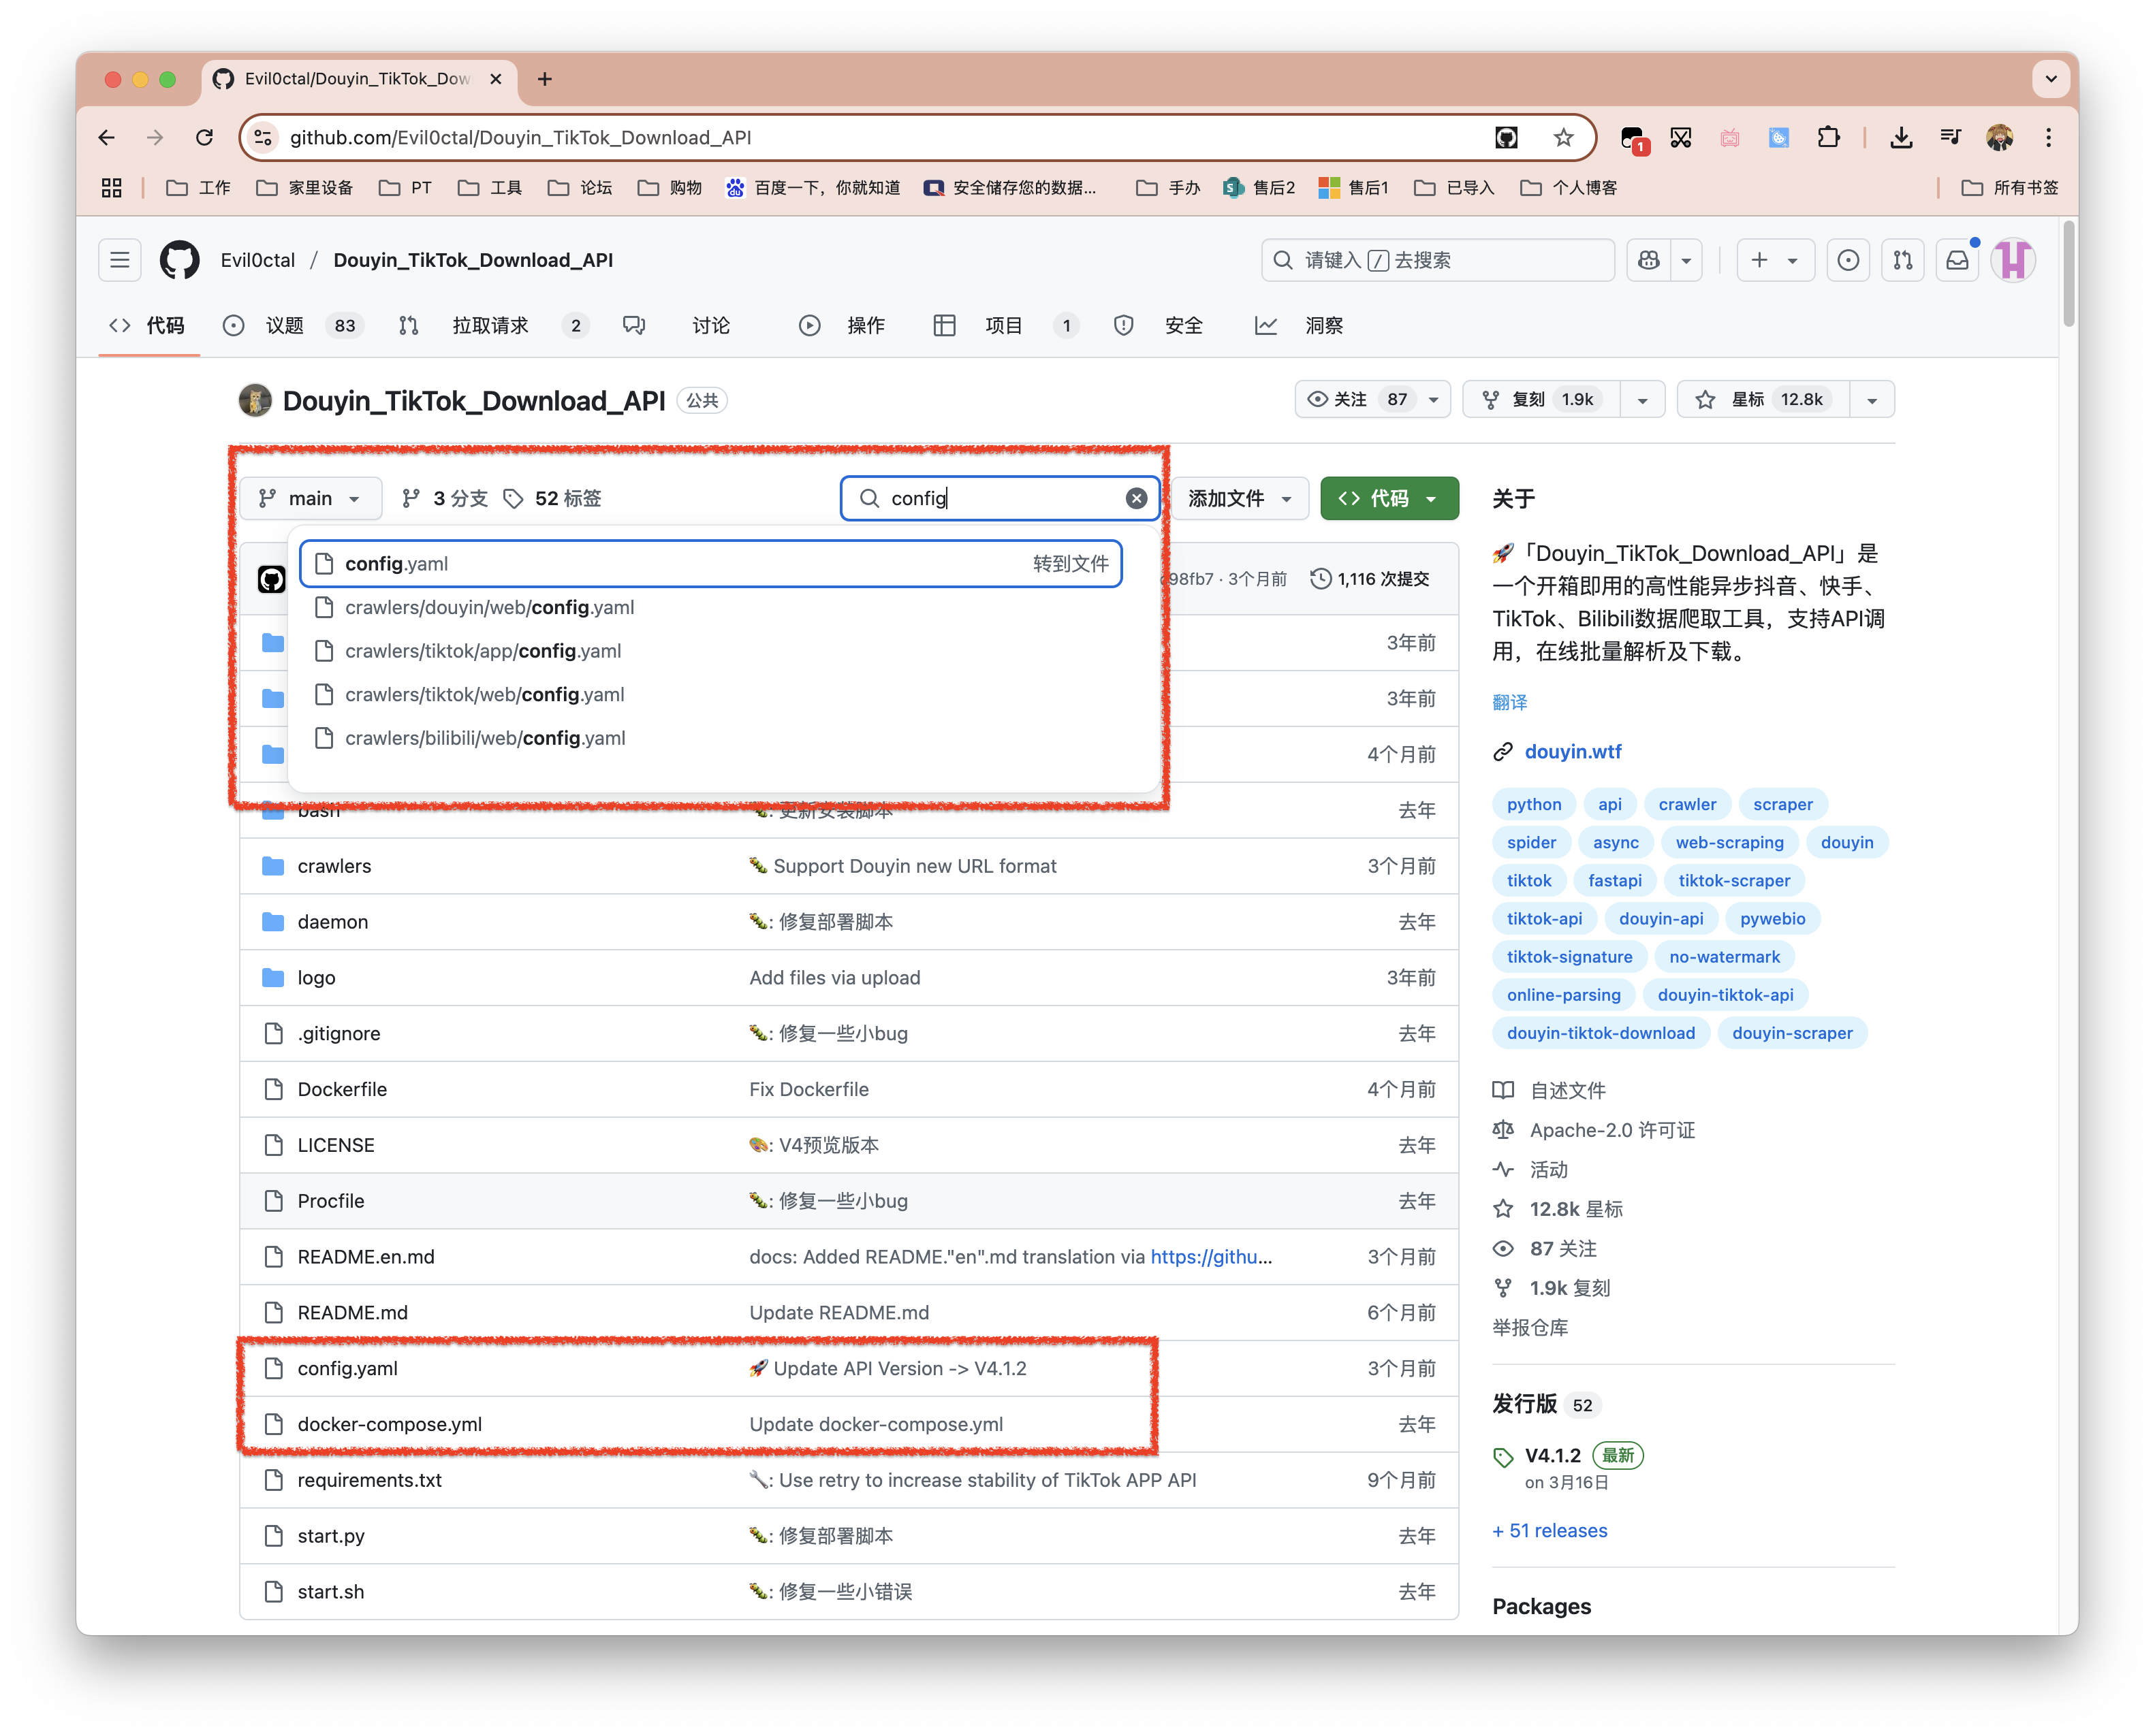2155x1736 pixels.
Task: Switch to the 议题 issues tab
Action: tap(293, 325)
